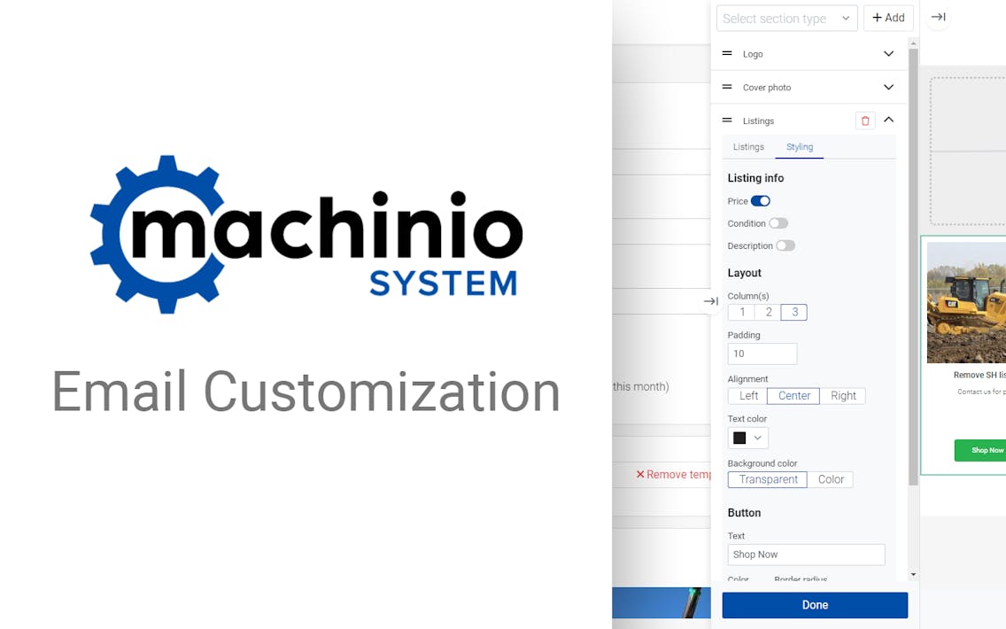Select Transparent background option

768,479
